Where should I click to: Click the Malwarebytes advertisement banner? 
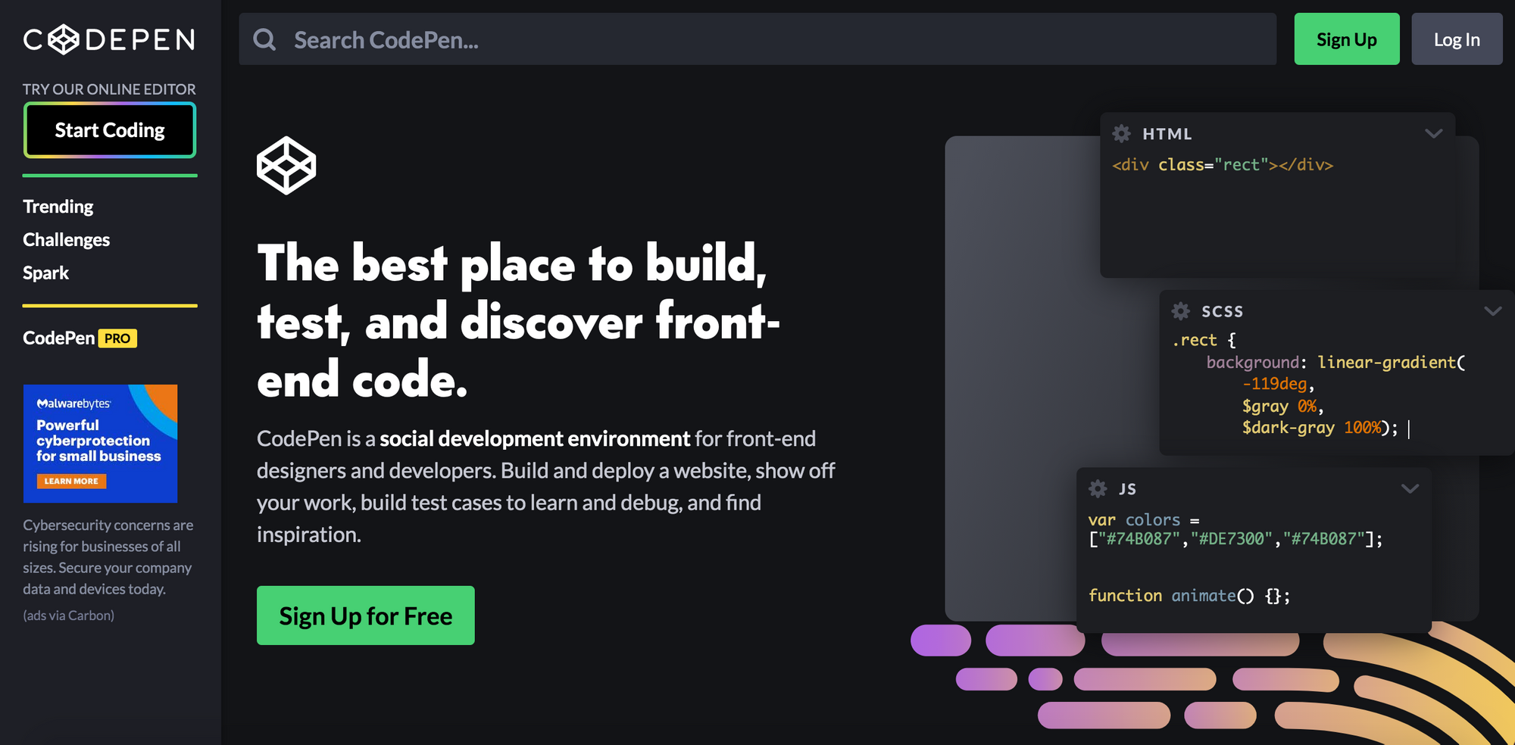pos(100,444)
